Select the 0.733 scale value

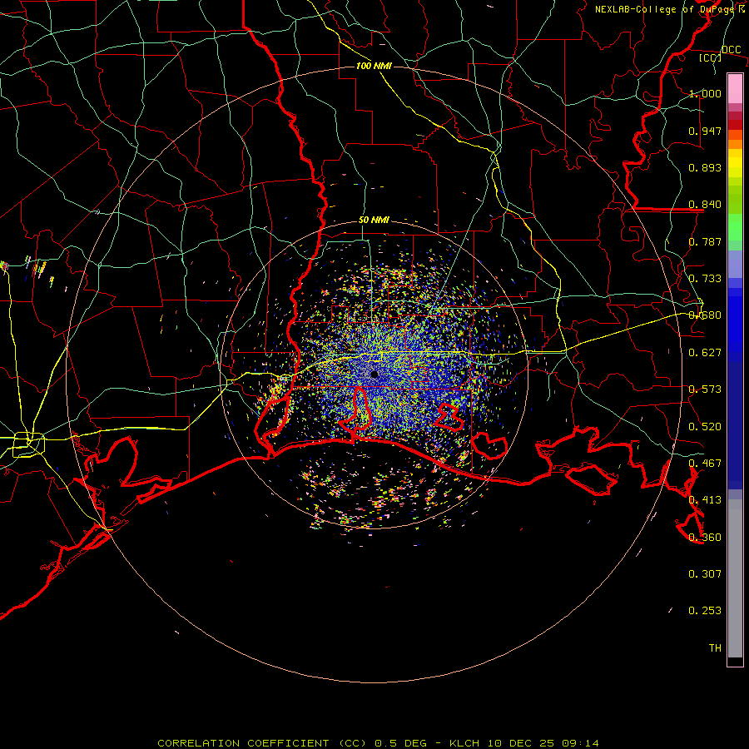tap(705, 279)
